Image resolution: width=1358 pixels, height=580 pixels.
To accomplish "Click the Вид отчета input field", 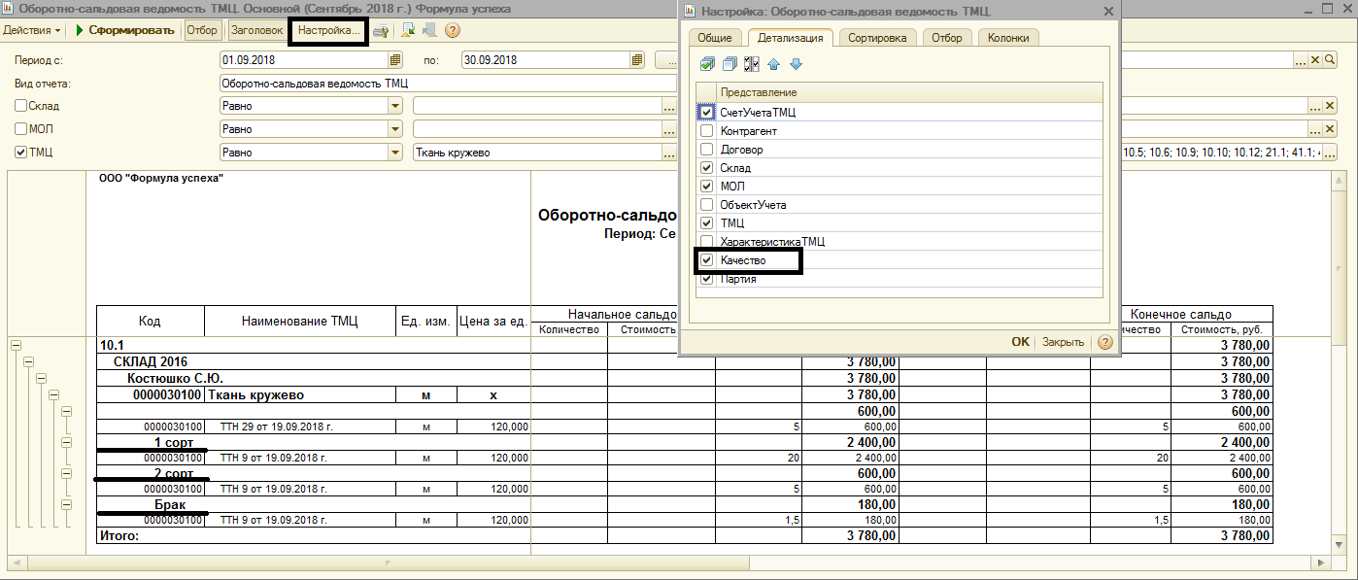I will tap(447, 84).
